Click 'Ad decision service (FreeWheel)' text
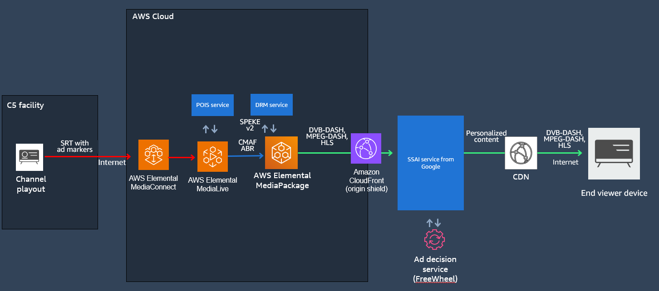This screenshot has height=291, width=659. click(x=435, y=269)
